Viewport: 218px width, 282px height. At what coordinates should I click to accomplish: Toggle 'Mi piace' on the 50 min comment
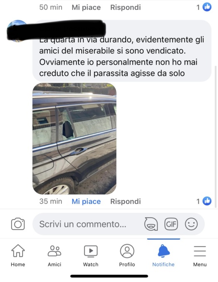[x=86, y=7]
